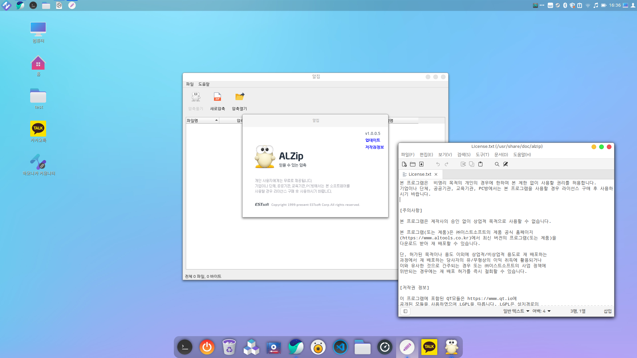Viewport: 637px width, 358px height.
Task: Open the 도움말(H) menu in the text editor
Action: coord(522,155)
